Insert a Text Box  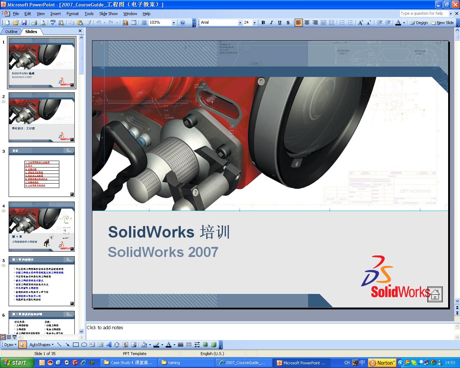point(92,345)
